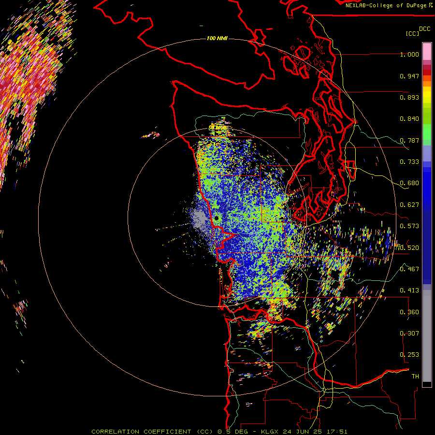Pick the light periwinkle colorbar segment
Screen dimensions: 435x435
click(427, 153)
